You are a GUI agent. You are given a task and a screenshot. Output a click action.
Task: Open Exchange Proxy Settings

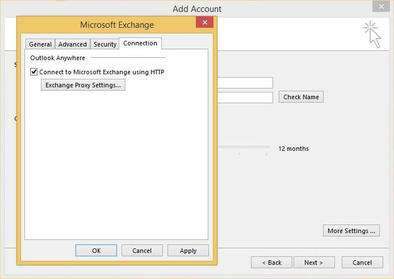click(x=83, y=85)
